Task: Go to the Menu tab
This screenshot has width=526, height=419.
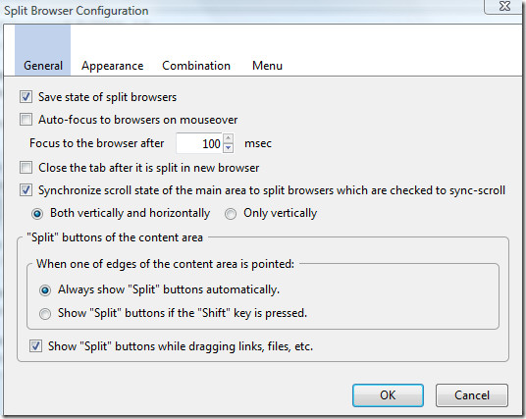Action: click(267, 66)
